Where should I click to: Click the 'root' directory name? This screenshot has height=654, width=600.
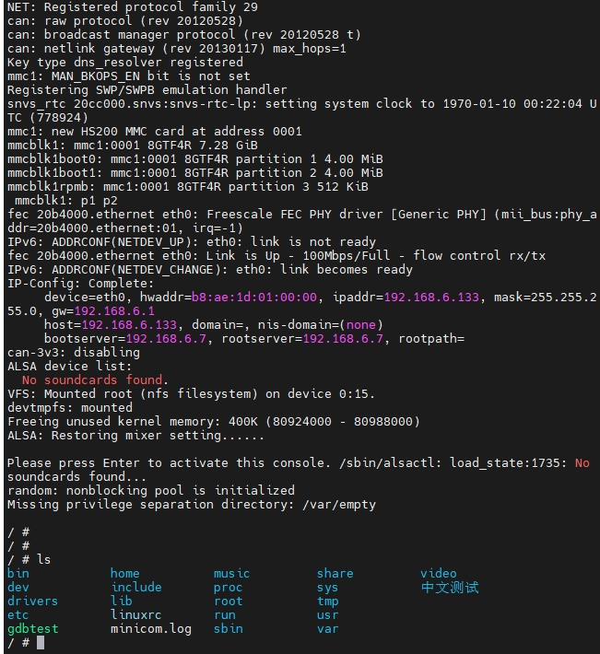coord(228,601)
